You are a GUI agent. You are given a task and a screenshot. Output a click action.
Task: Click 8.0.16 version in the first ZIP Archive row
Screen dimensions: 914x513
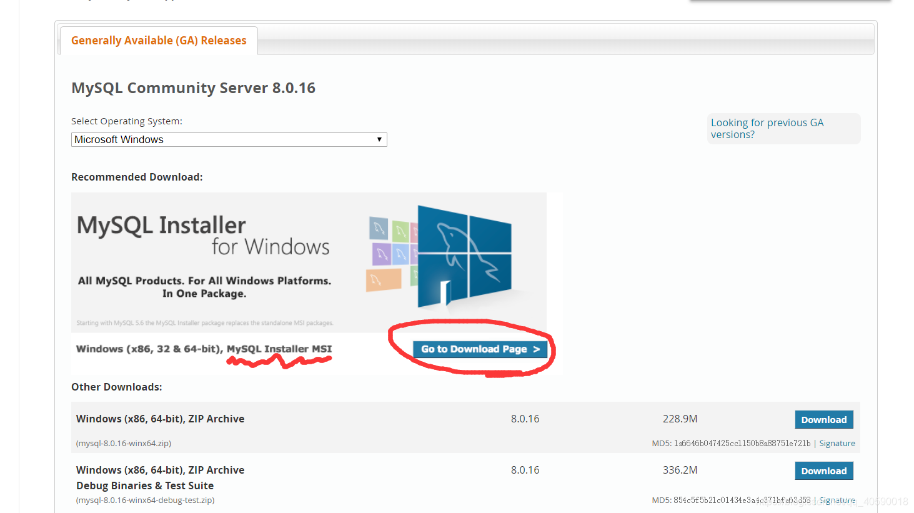525,419
